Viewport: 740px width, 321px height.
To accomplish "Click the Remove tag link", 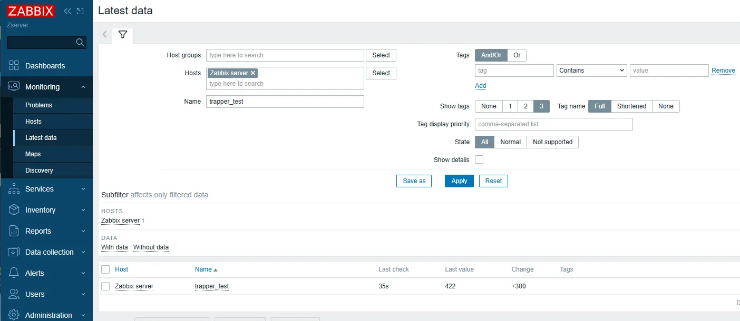I will click(723, 71).
